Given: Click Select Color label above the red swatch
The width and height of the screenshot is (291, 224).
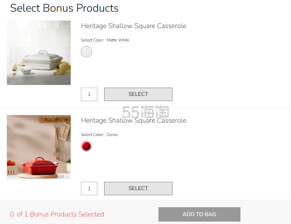Looking at the screenshot, I should coord(92,135).
